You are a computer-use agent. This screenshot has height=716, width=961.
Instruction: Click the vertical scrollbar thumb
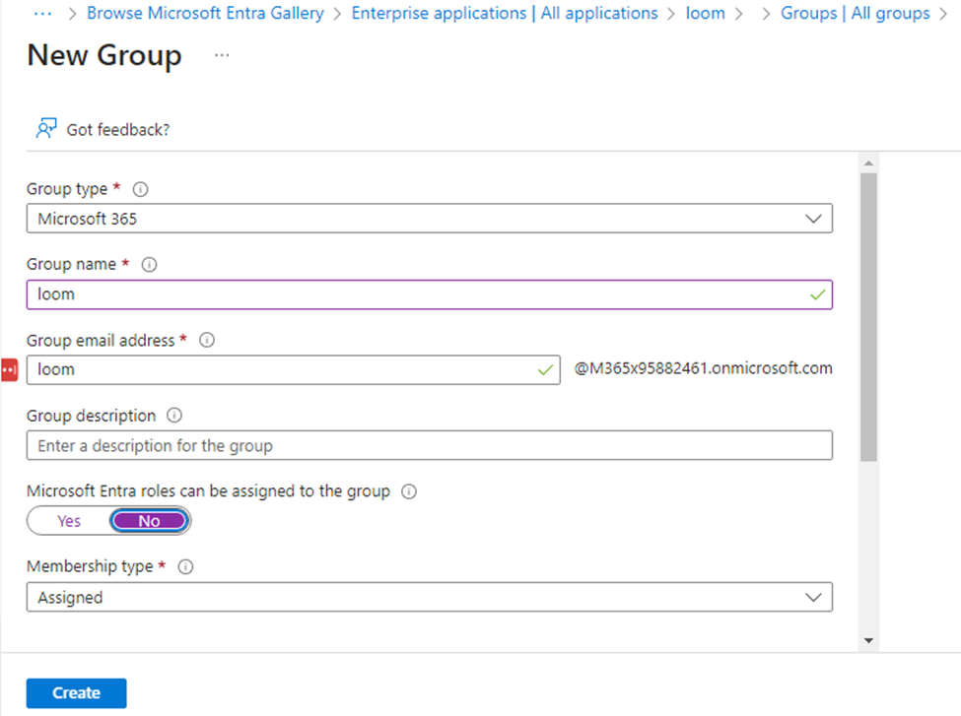(x=868, y=317)
